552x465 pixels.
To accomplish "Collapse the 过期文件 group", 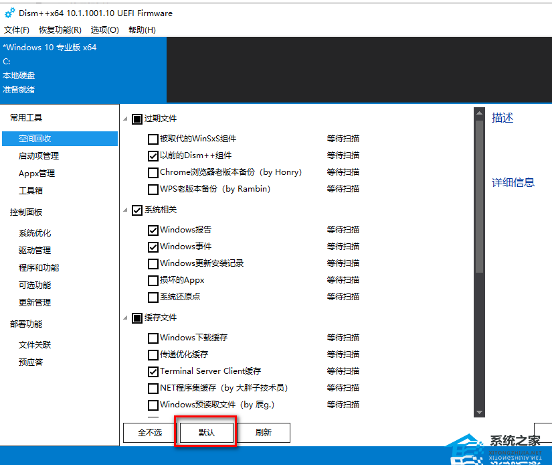I will 125,119.
